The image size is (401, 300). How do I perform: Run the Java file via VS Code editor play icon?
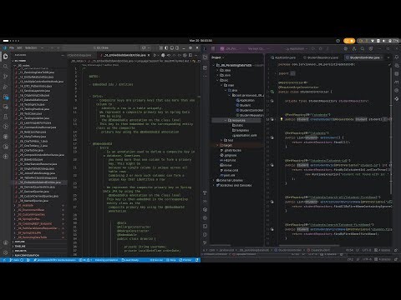[155, 55]
